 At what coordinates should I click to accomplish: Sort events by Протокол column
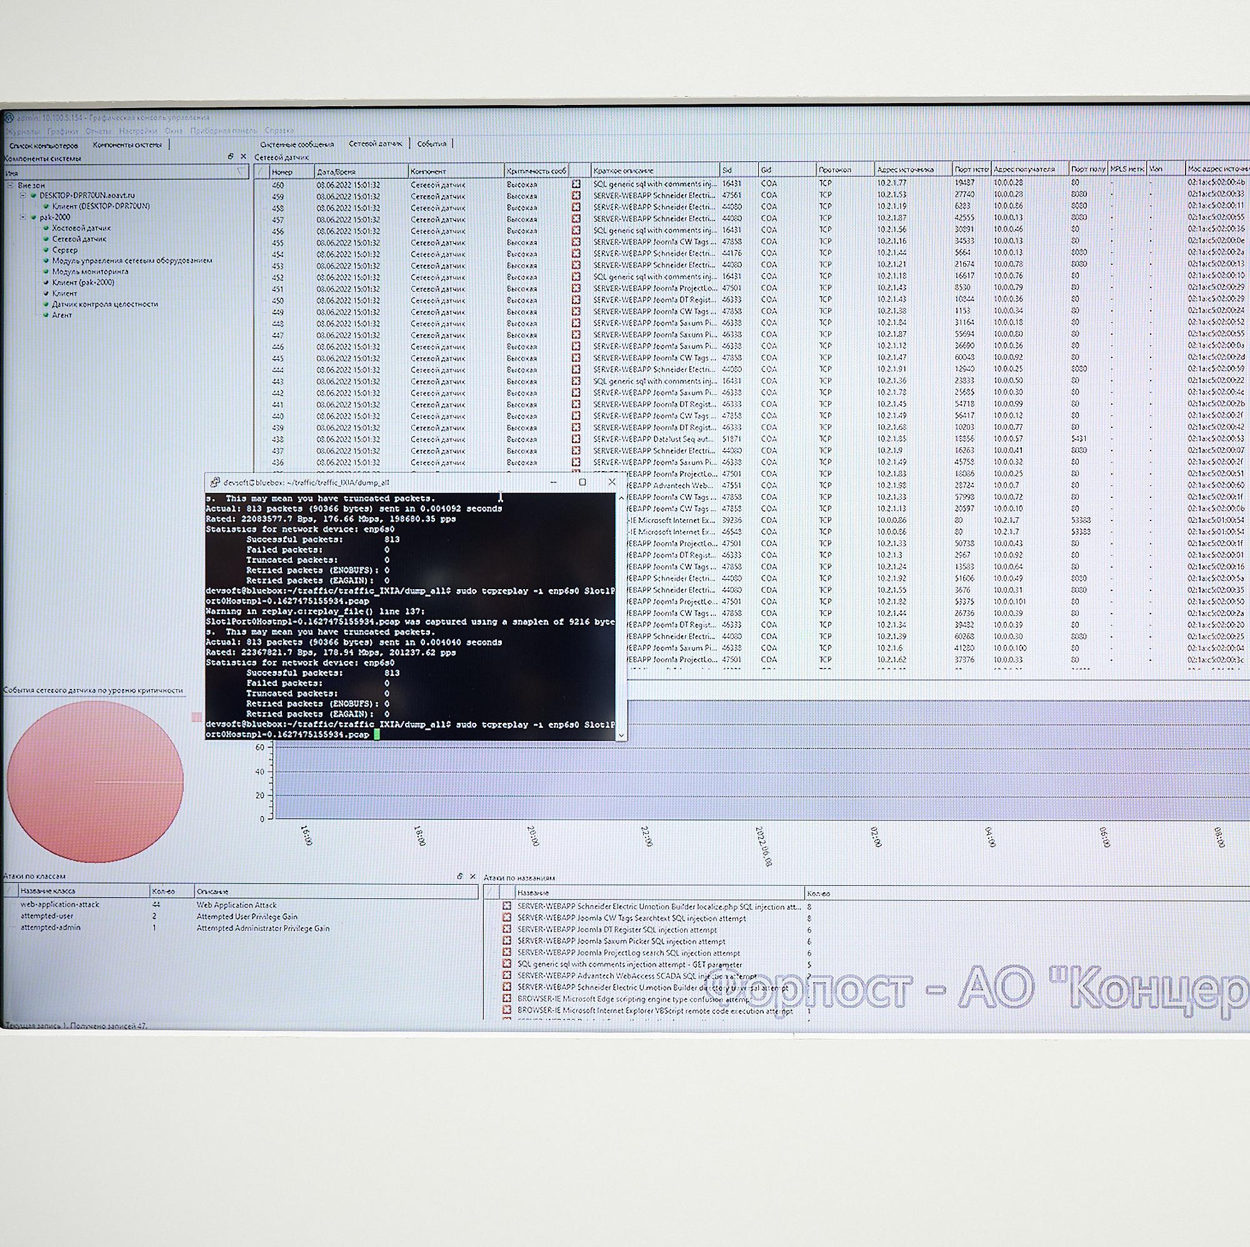(845, 170)
